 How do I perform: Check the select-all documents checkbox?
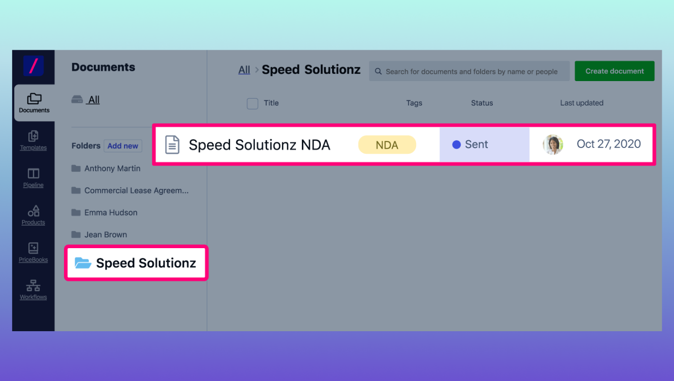coord(252,103)
